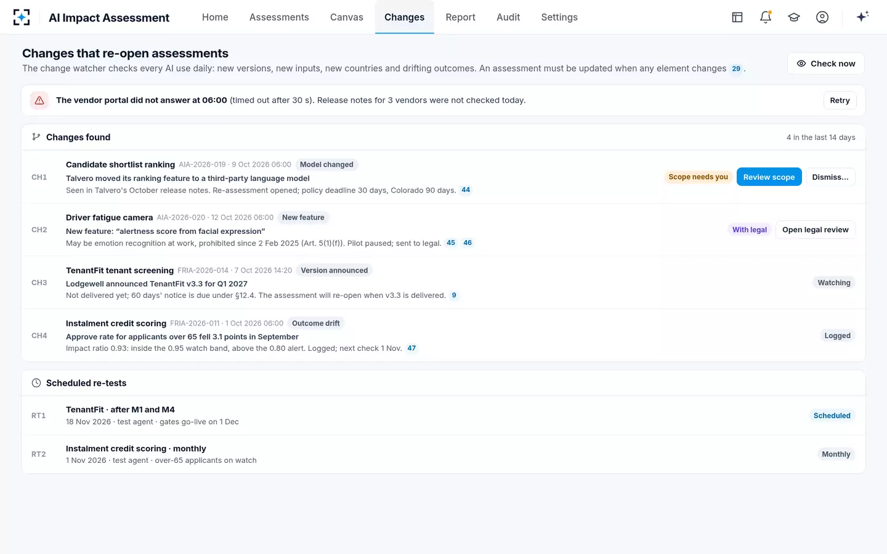
Task: Open legal review for Driver fatigue camera
Action: click(815, 230)
